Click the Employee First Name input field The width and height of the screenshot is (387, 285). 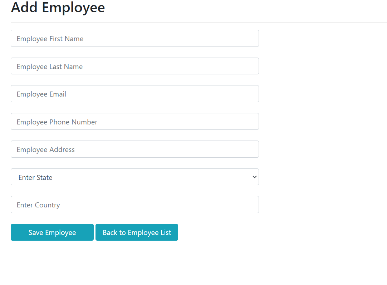[135, 38]
